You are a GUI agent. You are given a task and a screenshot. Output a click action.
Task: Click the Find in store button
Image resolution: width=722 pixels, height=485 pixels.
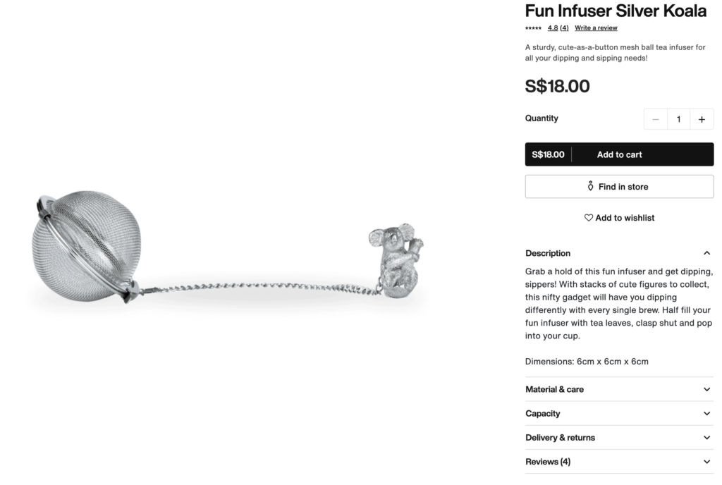[x=619, y=186]
